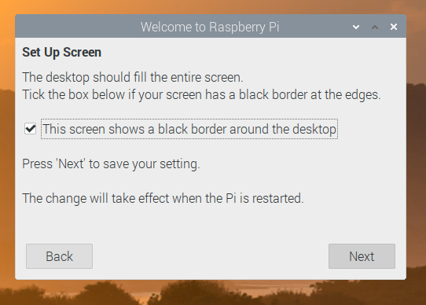
Task: Minimize the window using the down chevron
Action: (x=356, y=27)
